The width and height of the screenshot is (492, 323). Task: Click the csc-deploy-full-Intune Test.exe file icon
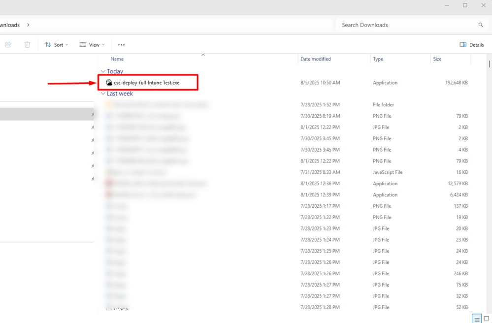coord(109,83)
